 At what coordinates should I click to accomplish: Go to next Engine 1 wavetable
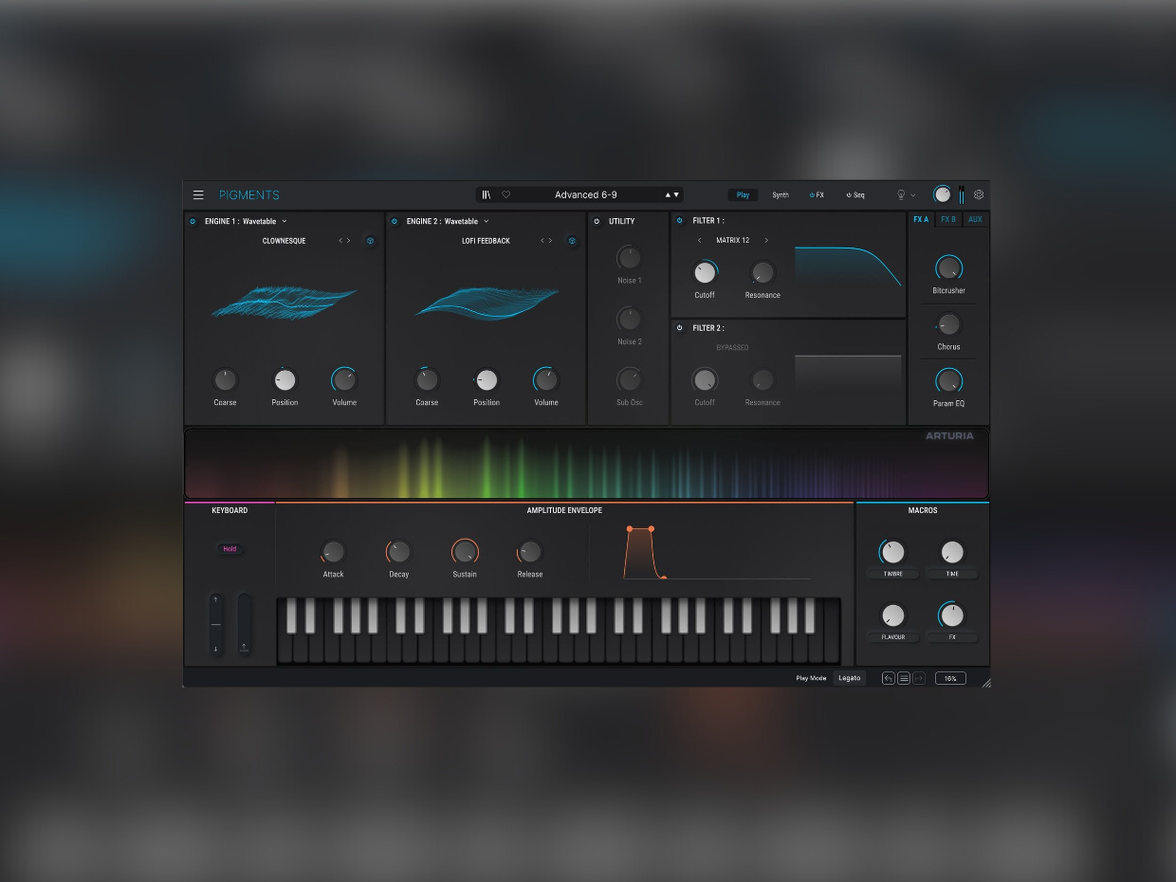point(349,241)
